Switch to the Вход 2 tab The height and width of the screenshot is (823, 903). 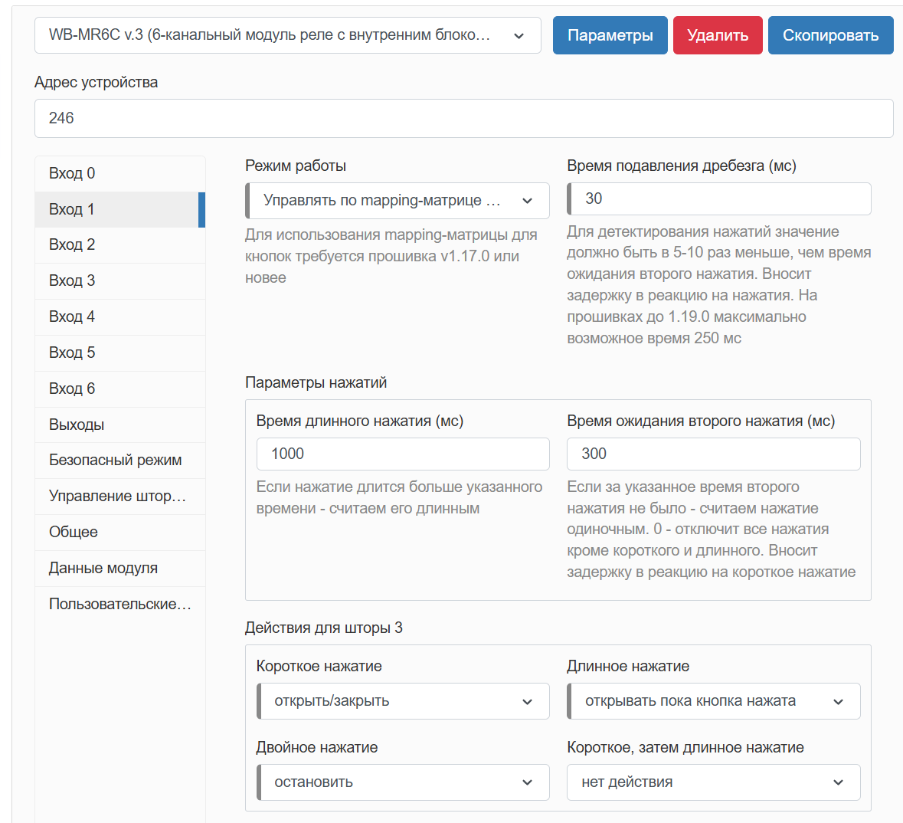point(119,244)
